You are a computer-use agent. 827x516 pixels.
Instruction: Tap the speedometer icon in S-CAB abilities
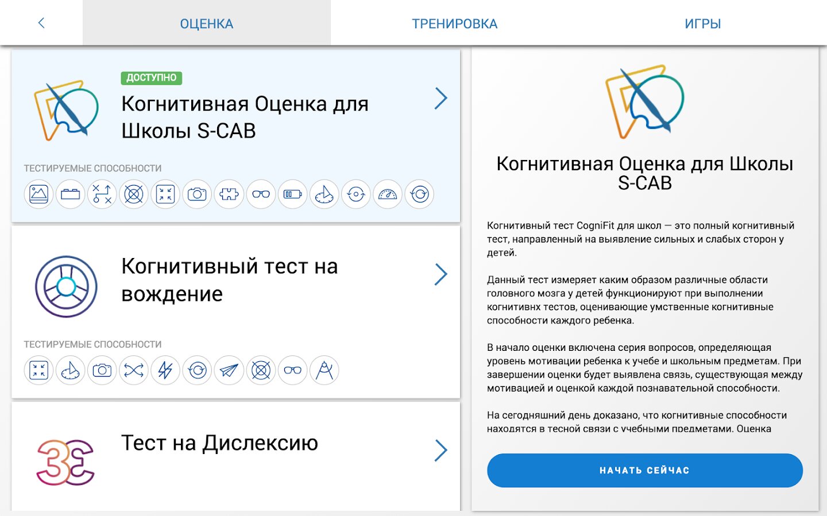click(x=388, y=194)
